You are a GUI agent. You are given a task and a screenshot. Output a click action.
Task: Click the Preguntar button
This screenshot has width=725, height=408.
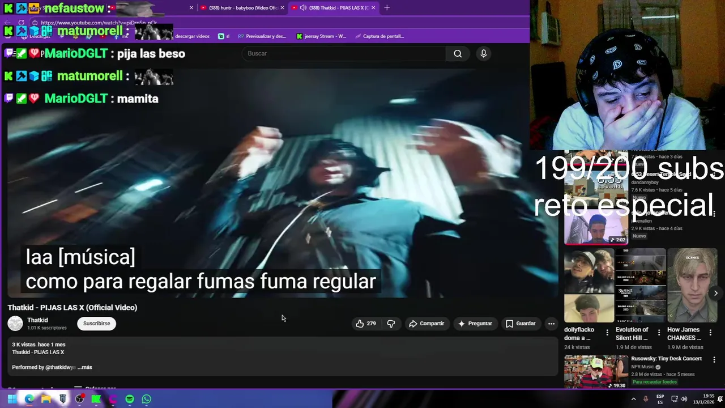[x=475, y=324]
